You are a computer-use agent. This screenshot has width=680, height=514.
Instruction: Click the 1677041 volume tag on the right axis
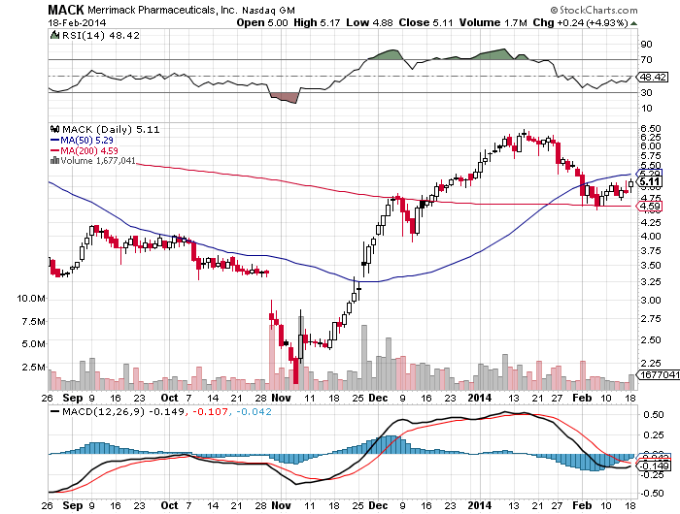coord(659,374)
